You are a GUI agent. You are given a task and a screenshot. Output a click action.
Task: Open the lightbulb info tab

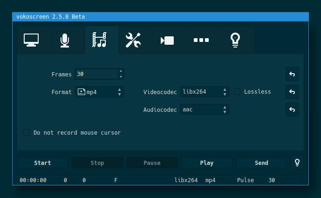(235, 41)
